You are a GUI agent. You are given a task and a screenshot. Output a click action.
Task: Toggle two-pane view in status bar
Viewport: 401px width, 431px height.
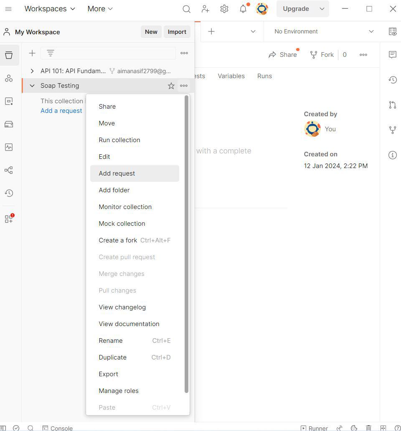click(383, 428)
